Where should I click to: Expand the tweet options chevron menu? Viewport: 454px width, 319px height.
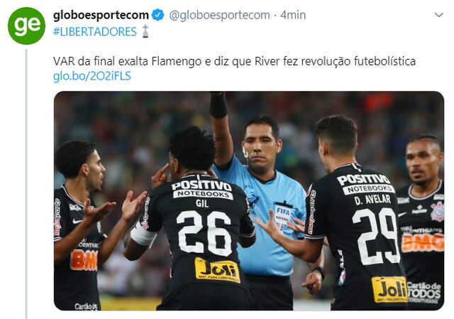coord(439,15)
